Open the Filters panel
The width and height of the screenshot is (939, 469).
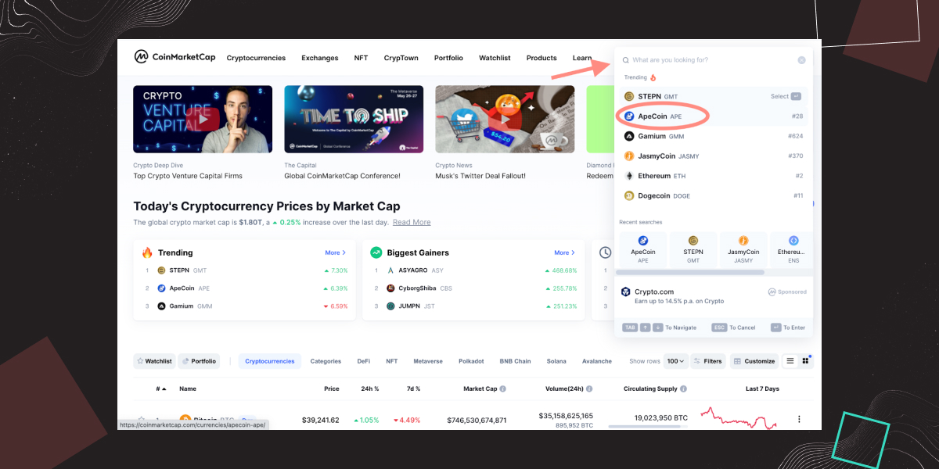pyautogui.click(x=708, y=361)
